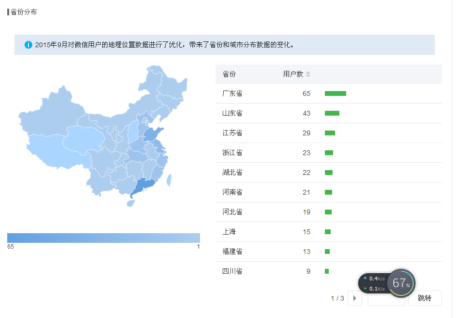Click user count 22 for 湖北省
The width and height of the screenshot is (456, 318).
pyautogui.click(x=306, y=172)
